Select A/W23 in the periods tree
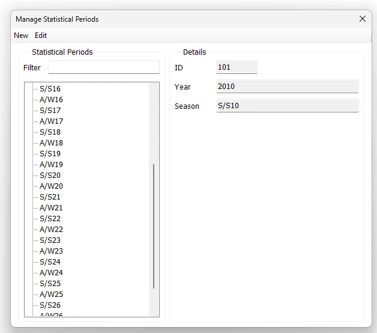The image size is (377, 333). coord(51,251)
